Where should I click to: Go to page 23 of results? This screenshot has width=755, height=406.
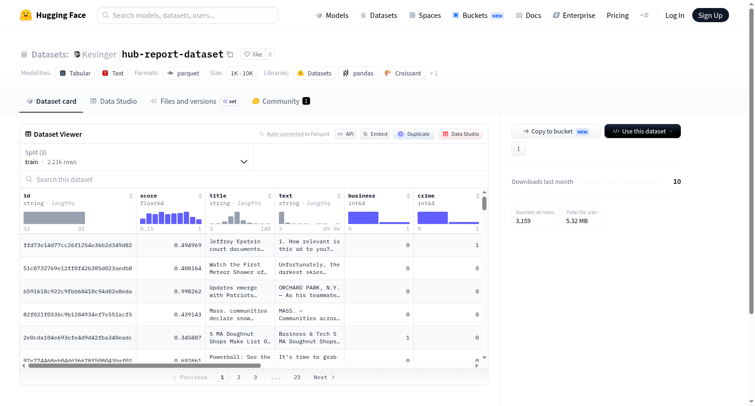coord(297,377)
